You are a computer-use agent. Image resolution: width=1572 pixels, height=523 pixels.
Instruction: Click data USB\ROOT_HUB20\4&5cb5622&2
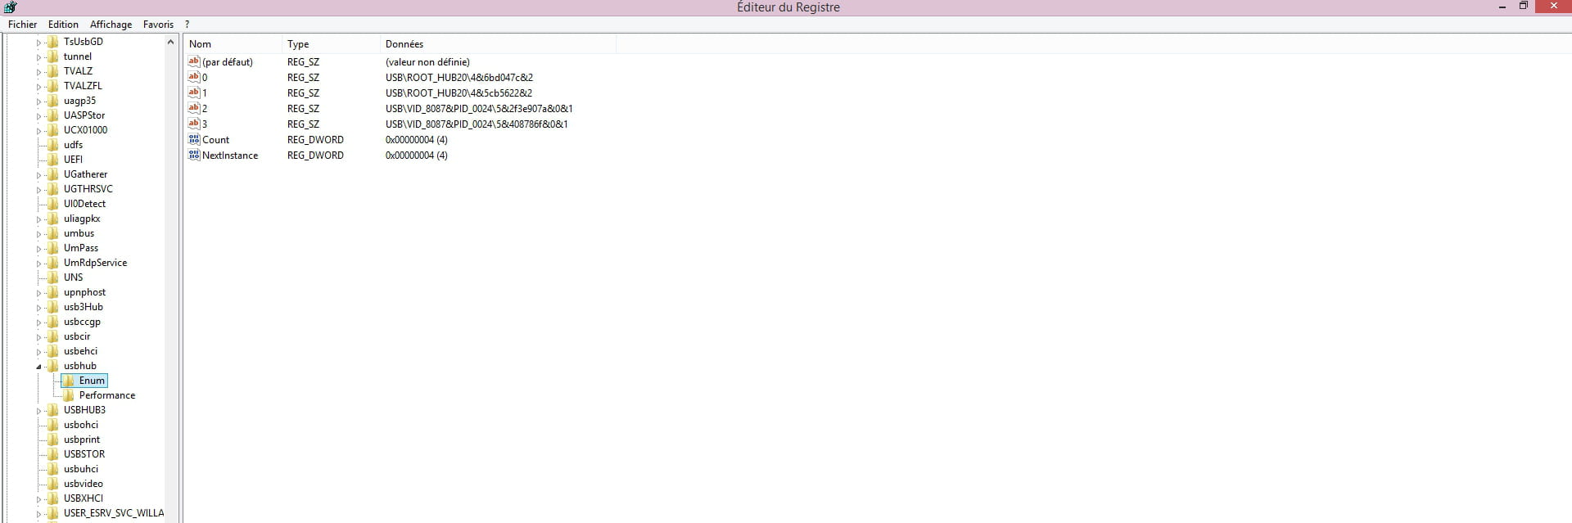[459, 93]
